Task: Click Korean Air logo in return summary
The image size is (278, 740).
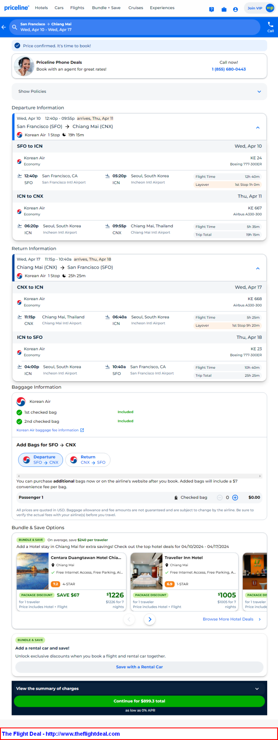Action: 20,276
